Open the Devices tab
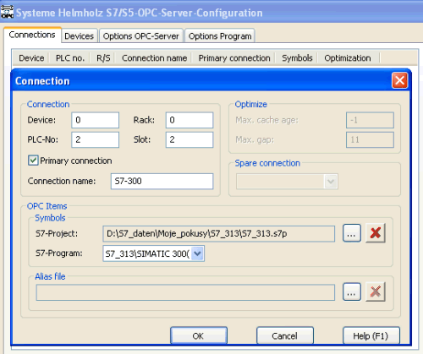The image size is (423, 354). click(80, 36)
